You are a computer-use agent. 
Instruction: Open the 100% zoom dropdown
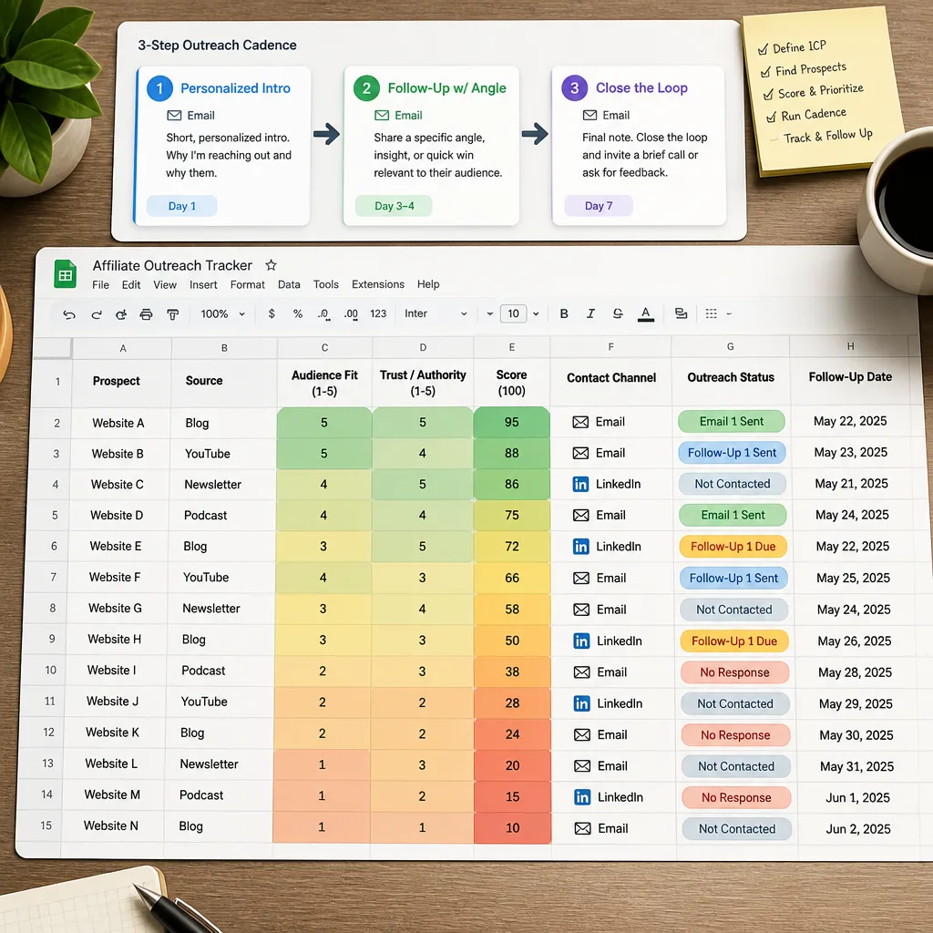point(223,313)
